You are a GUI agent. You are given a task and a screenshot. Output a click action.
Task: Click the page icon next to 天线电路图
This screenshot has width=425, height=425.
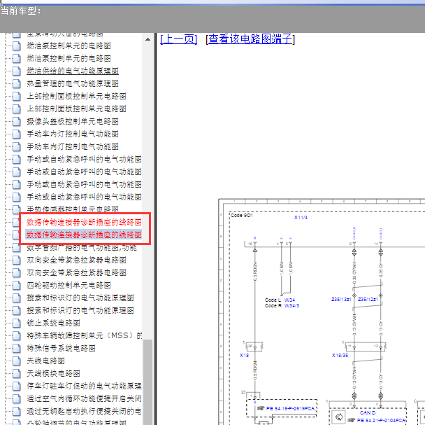(17, 361)
